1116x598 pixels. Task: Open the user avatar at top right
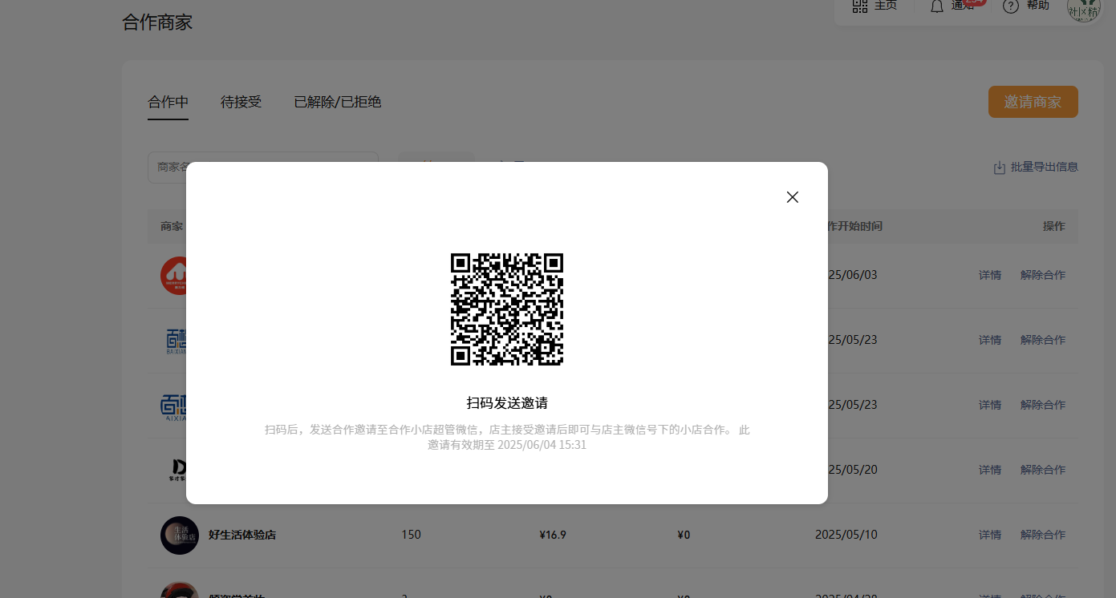[1083, 8]
